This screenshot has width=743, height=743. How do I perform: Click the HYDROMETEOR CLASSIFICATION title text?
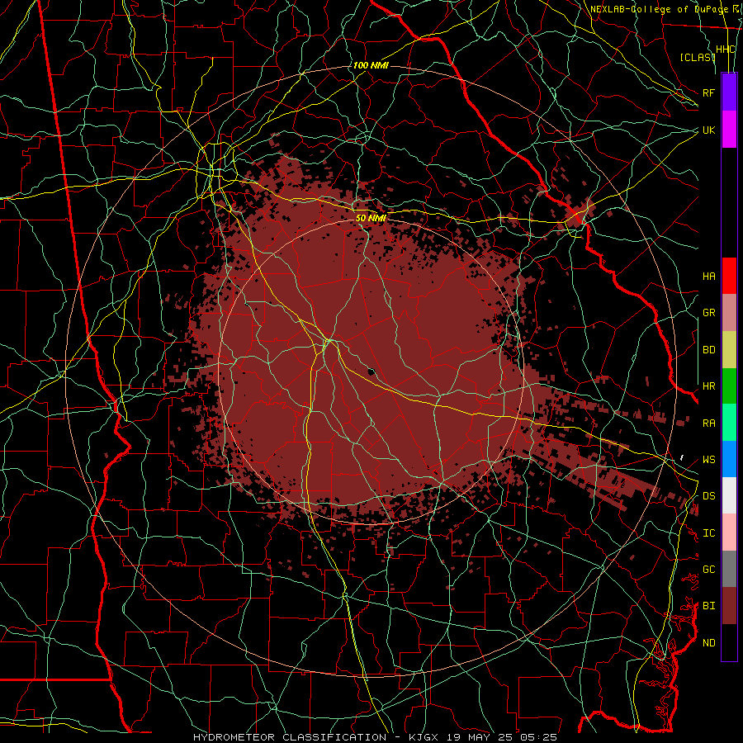(x=290, y=737)
